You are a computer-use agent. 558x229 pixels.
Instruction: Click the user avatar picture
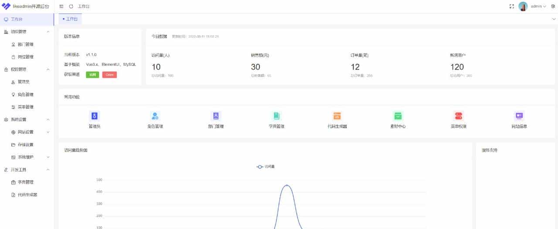point(523,7)
